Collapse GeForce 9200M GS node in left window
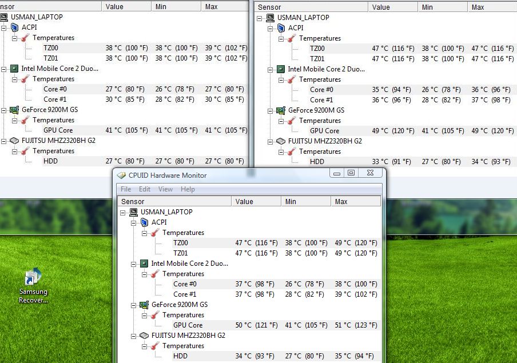Viewport: 517px width, 363px height. (3, 110)
